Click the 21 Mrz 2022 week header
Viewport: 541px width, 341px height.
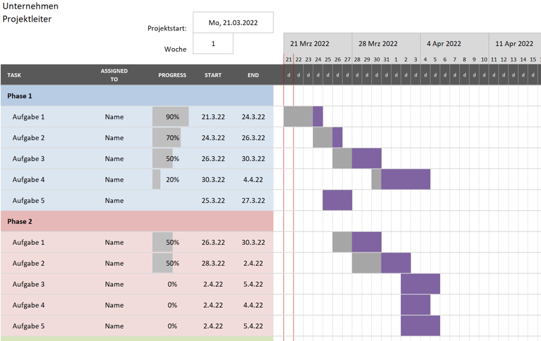[x=310, y=43]
